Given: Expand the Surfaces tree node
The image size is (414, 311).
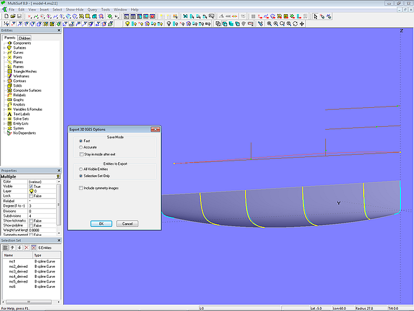Looking at the screenshot, I should pyautogui.click(x=4, y=48).
